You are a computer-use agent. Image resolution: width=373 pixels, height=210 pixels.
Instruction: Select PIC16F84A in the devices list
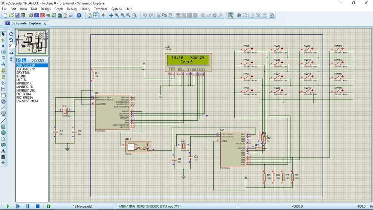(x=32, y=94)
